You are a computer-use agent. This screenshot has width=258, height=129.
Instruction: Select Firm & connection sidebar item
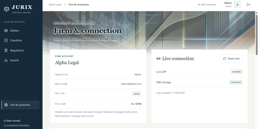[x=20, y=105]
